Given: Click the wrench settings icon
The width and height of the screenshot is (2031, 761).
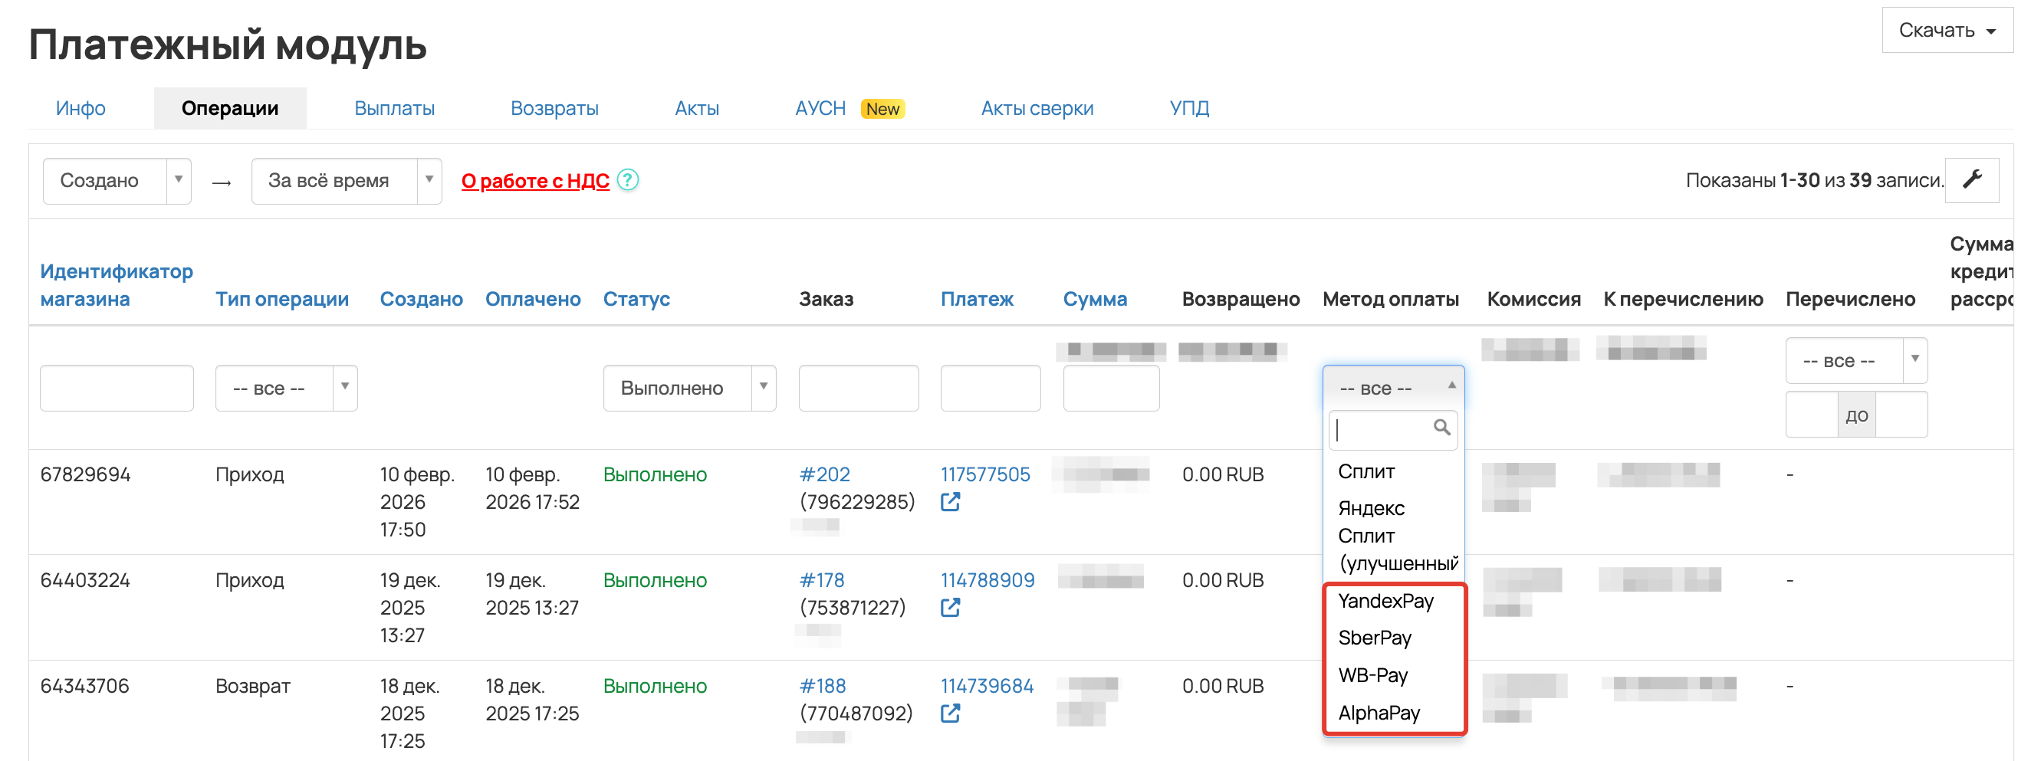Looking at the screenshot, I should 1971,180.
